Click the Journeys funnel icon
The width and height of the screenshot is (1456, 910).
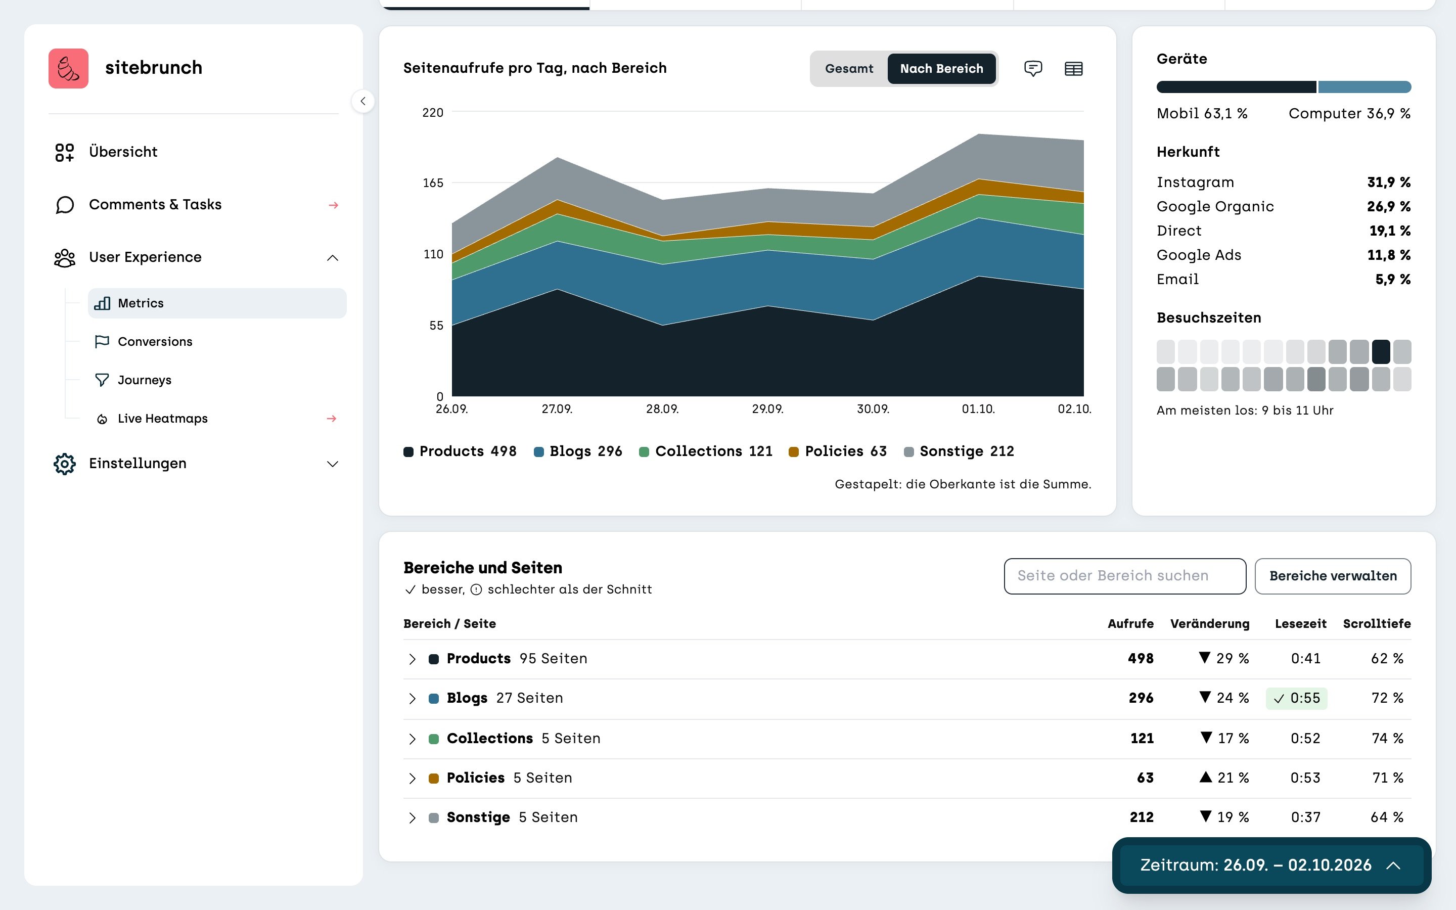102,380
